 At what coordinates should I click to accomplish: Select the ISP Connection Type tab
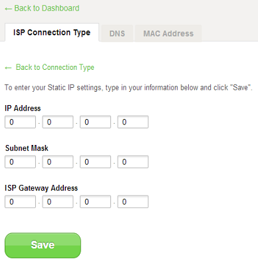coord(52,33)
